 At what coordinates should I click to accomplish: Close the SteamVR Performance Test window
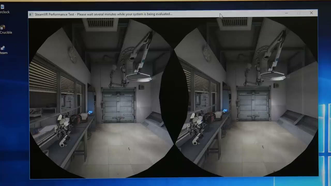(x=311, y=13)
